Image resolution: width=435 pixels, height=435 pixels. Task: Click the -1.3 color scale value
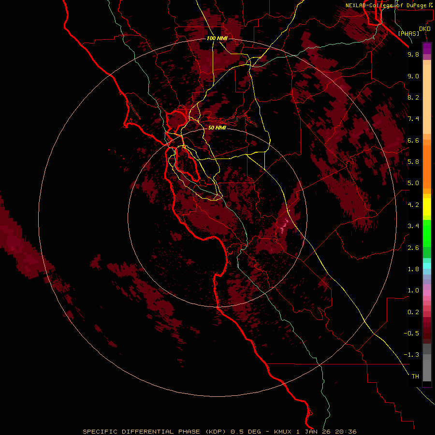point(411,355)
